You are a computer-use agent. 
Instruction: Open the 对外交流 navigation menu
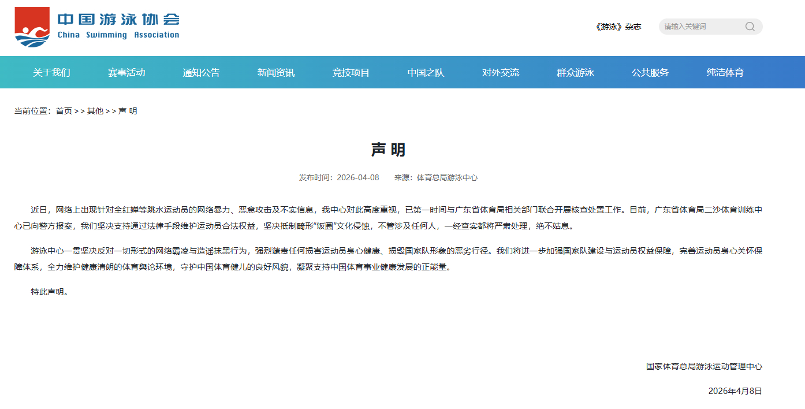[x=500, y=72]
